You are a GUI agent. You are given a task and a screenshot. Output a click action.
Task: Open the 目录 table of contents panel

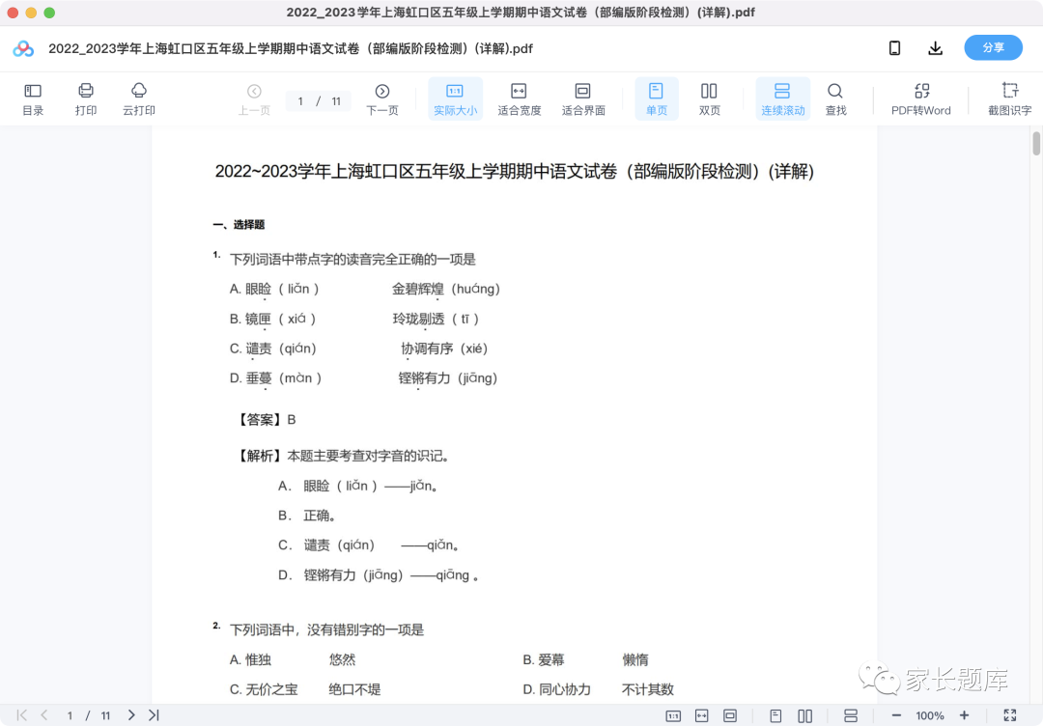pos(33,99)
